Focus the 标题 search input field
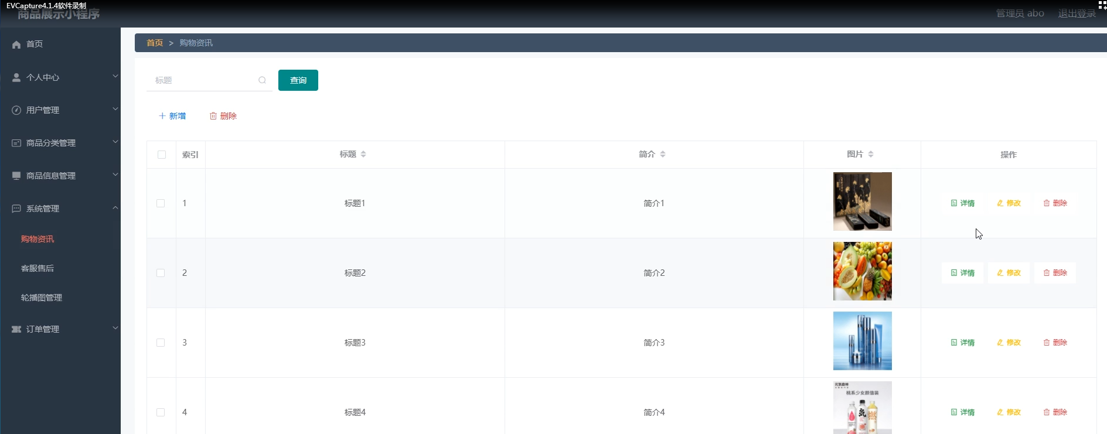Viewport: 1107px width, 434px height. (x=209, y=80)
